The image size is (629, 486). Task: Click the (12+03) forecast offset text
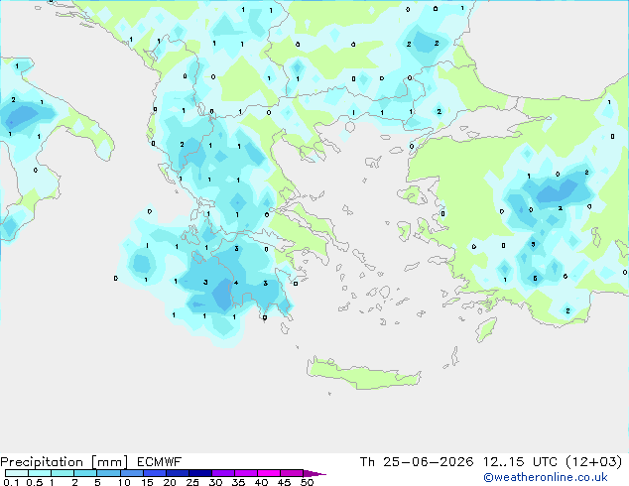click(x=593, y=462)
